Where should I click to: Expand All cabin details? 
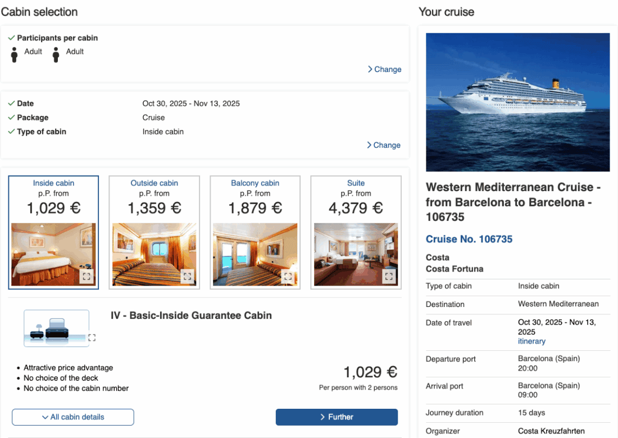click(x=73, y=417)
